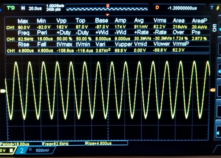Image resolution: width=221 pixels, height=158 pixels.
Task: Select the orange T marker on overview bar
Action: pyautogui.click(x=108, y=6)
